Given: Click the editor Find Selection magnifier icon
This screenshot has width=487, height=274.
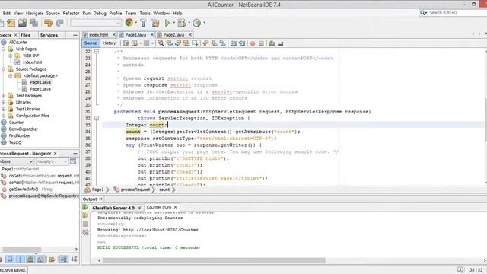Looking at the screenshot, I should 161,43.
